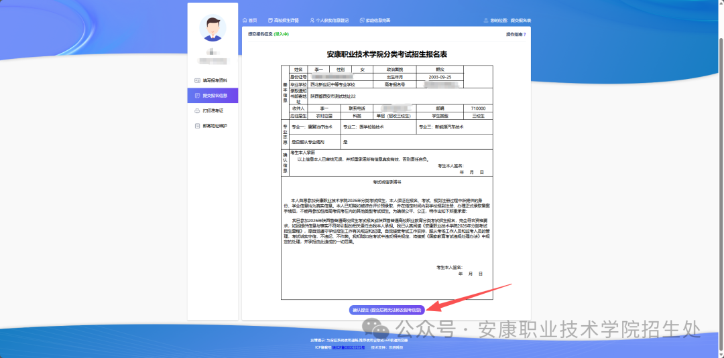The height and width of the screenshot is (358, 724).
Task: Open the 操作指南 help link
Action: pos(515,34)
